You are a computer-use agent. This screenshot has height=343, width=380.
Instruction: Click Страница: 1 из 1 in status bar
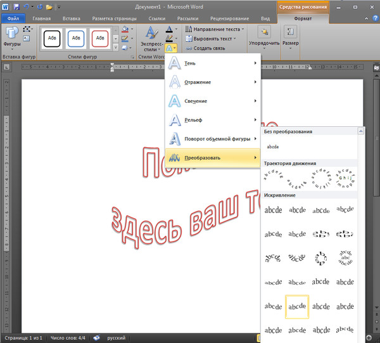point(23,338)
